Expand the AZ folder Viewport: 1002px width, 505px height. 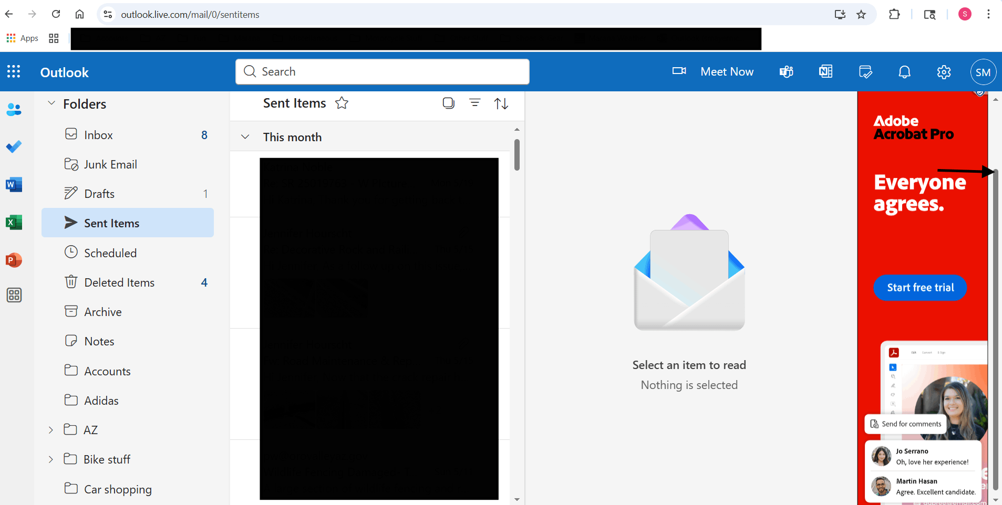point(50,429)
